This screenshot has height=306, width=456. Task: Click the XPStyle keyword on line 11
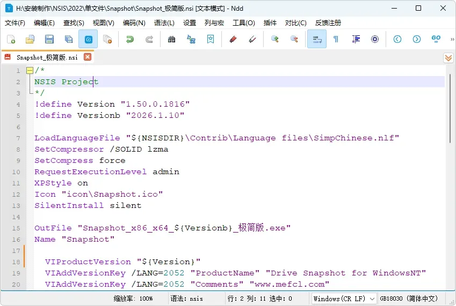[53, 183]
